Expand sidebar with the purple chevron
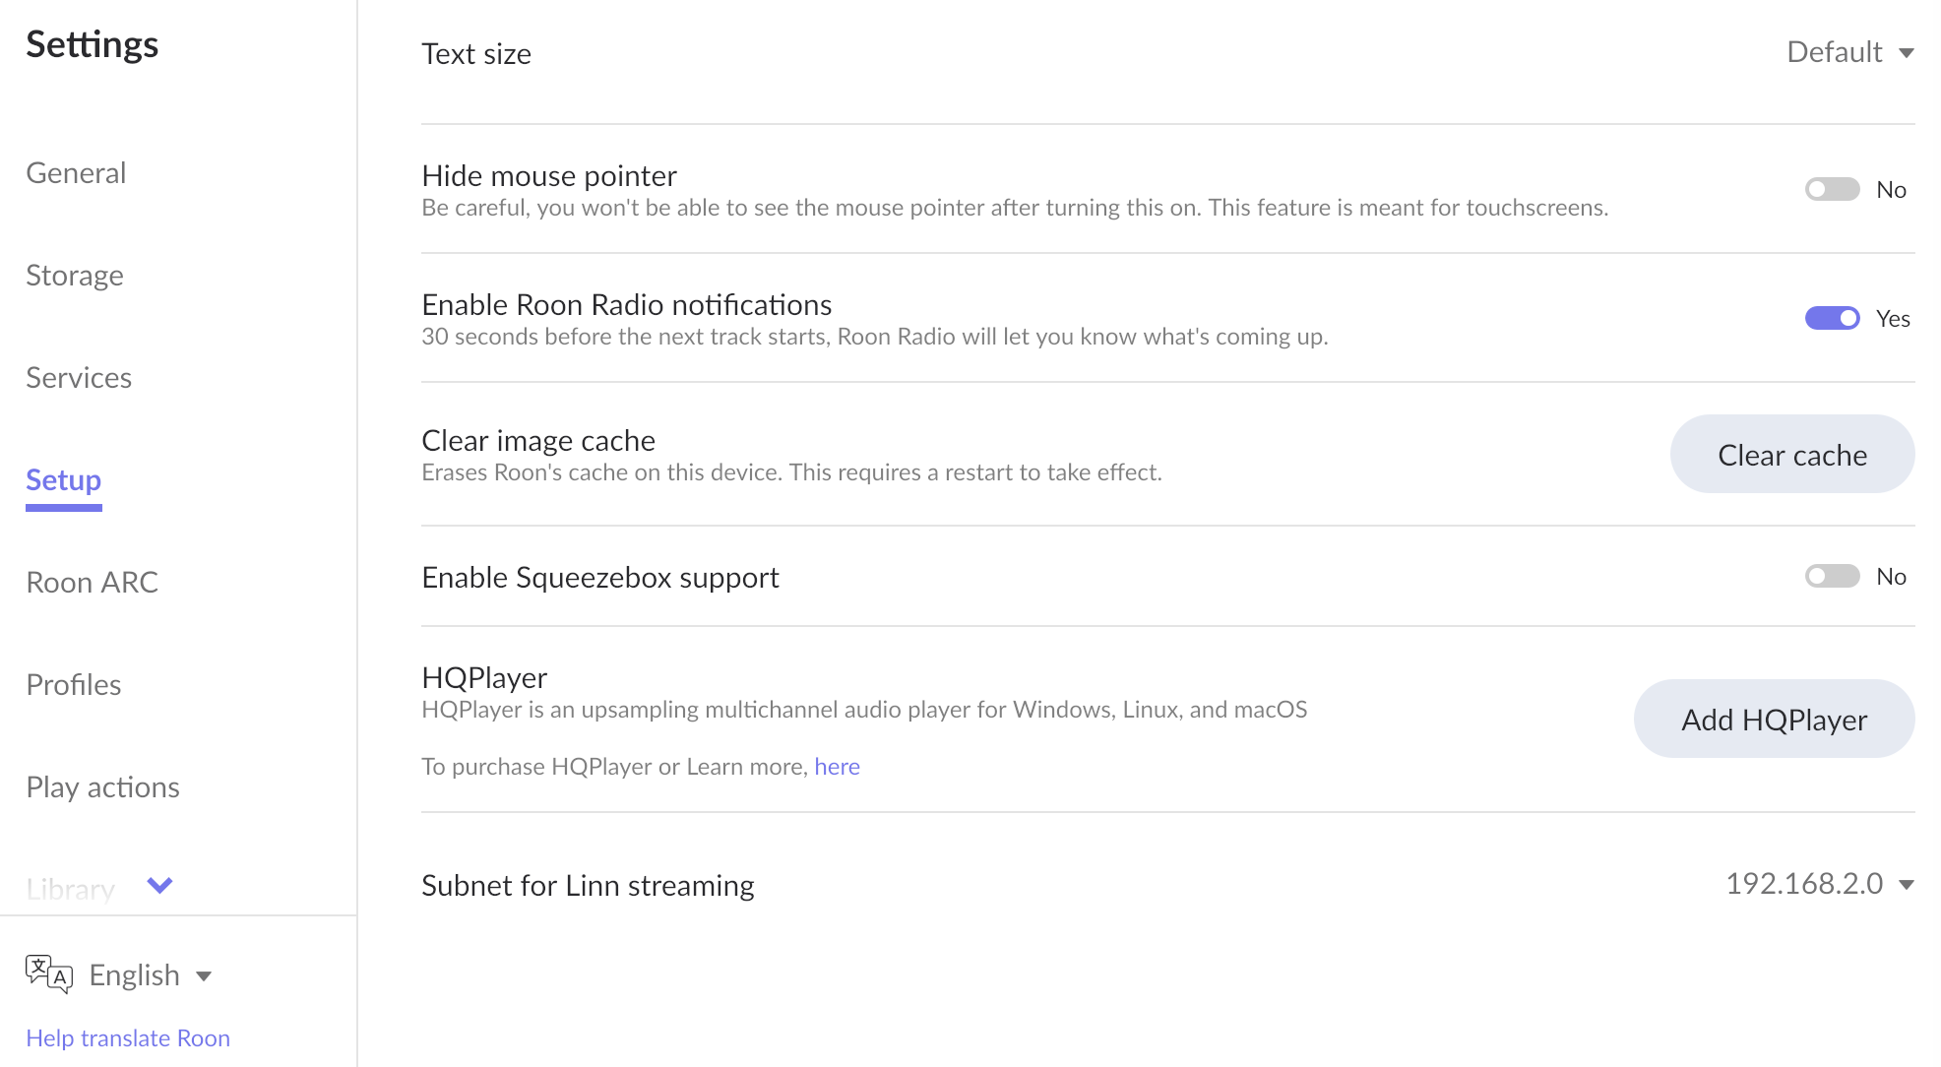 pos(159,885)
